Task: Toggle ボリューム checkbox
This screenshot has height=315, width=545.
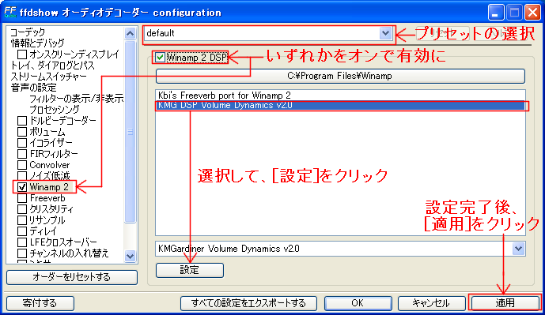Action: 22,132
